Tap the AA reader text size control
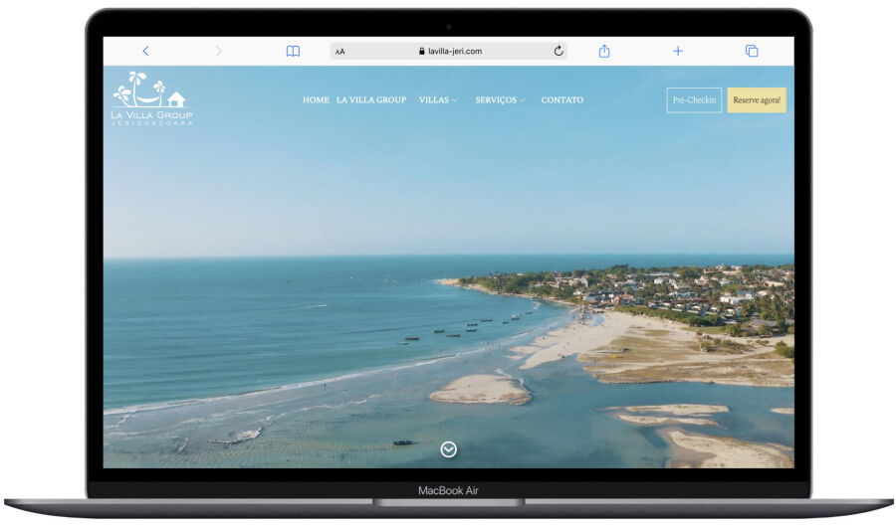The image size is (896, 530). pos(340,52)
